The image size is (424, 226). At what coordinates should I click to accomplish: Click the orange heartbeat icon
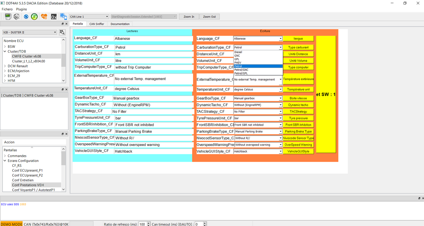pyautogui.click(x=44, y=16)
